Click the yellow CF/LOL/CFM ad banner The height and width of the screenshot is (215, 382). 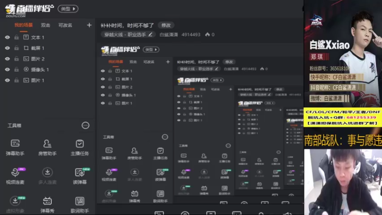click(342, 117)
